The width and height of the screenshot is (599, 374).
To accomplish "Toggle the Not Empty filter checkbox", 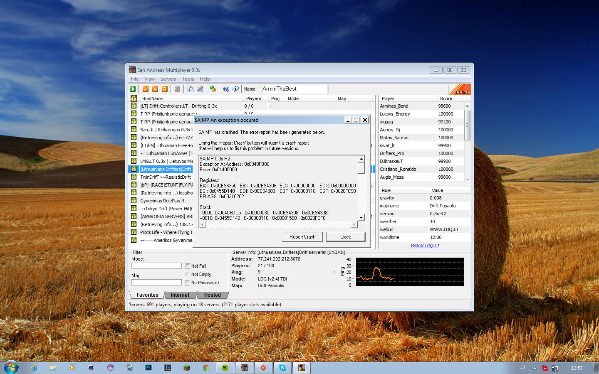I will coord(188,275).
